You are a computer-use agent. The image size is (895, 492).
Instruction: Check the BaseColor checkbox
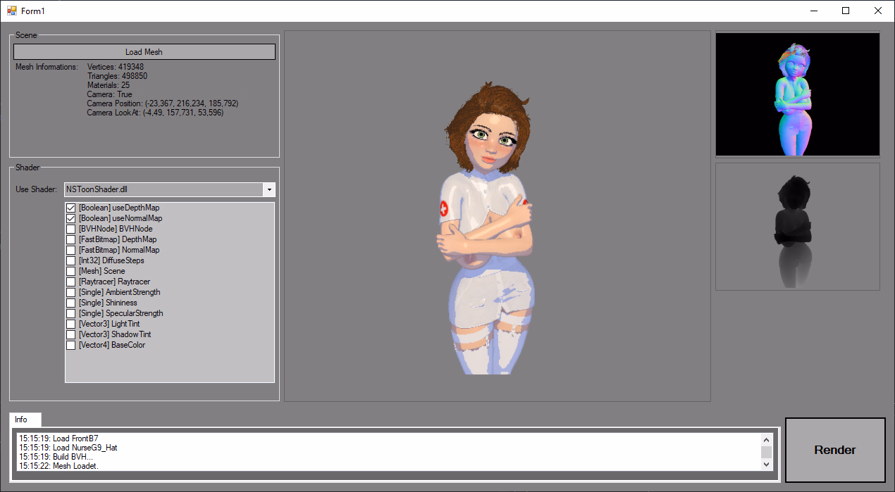click(x=71, y=346)
